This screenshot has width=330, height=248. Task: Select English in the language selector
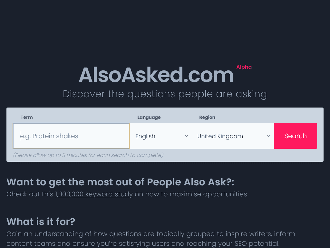point(145,136)
